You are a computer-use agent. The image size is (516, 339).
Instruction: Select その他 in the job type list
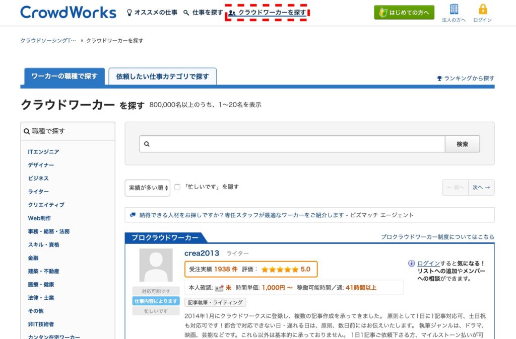point(36,311)
